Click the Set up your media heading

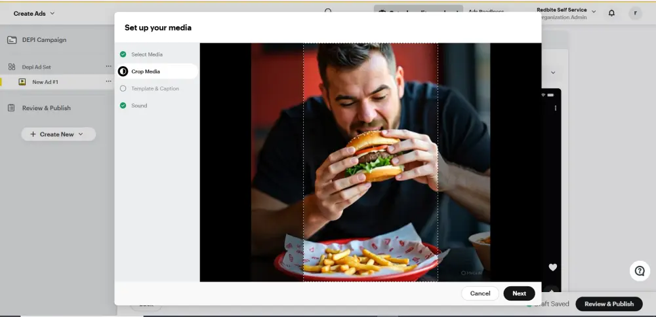(158, 28)
